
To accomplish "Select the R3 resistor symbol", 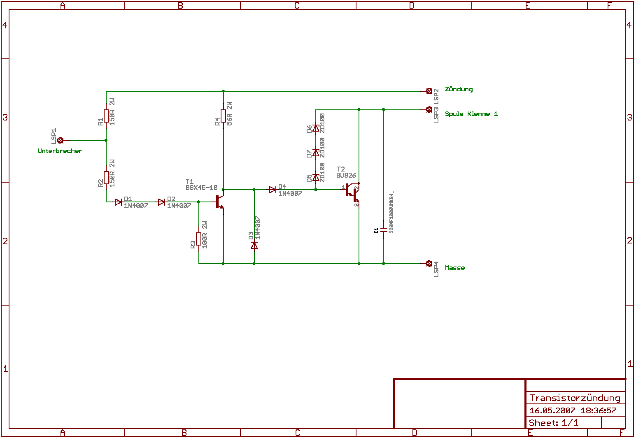I will coord(199,239).
